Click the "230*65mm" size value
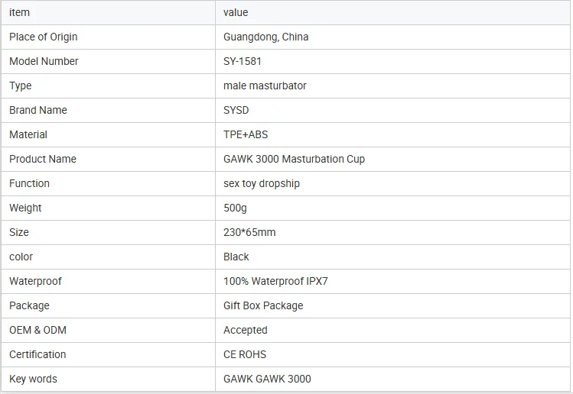Image resolution: width=573 pixels, height=394 pixels. click(x=249, y=232)
